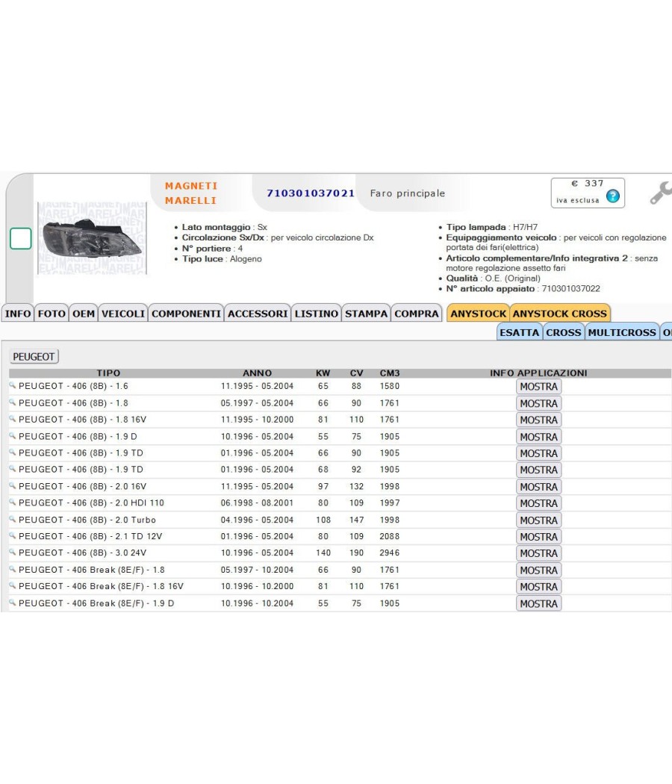Open the OEM tab

pyautogui.click(x=84, y=313)
